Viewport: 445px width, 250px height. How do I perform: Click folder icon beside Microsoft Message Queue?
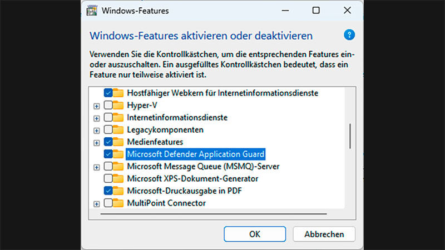(x=118, y=166)
